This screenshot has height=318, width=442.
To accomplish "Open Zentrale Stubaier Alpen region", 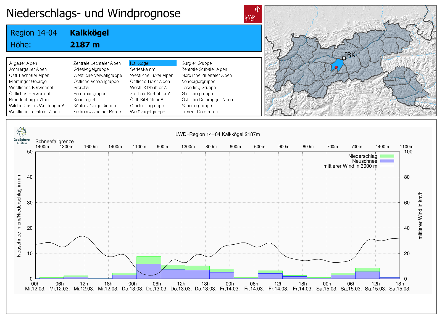I will (204, 69).
